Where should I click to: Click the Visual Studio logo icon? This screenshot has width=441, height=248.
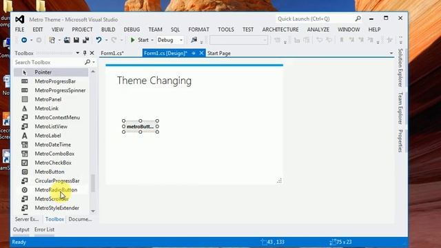coord(20,19)
